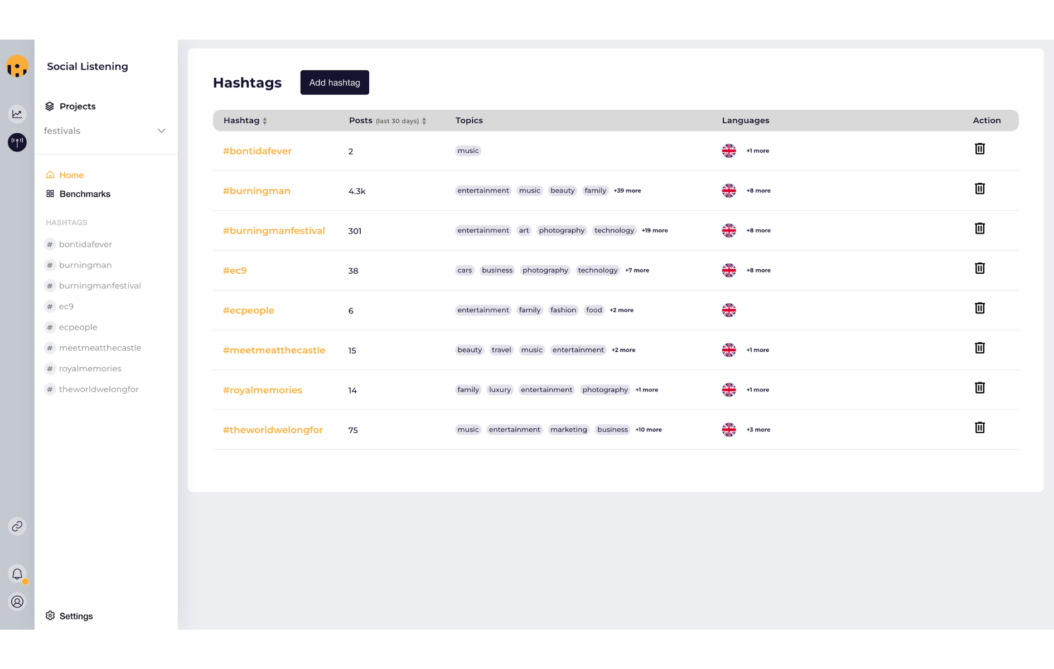Image resolution: width=1054 pixels, height=669 pixels.
Task: Click the UK flag in #bontidafever row
Action: (x=729, y=151)
